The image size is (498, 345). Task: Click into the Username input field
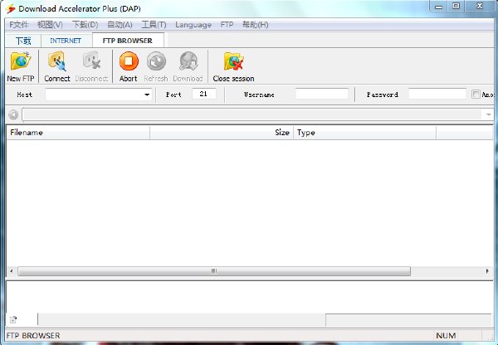(x=322, y=95)
